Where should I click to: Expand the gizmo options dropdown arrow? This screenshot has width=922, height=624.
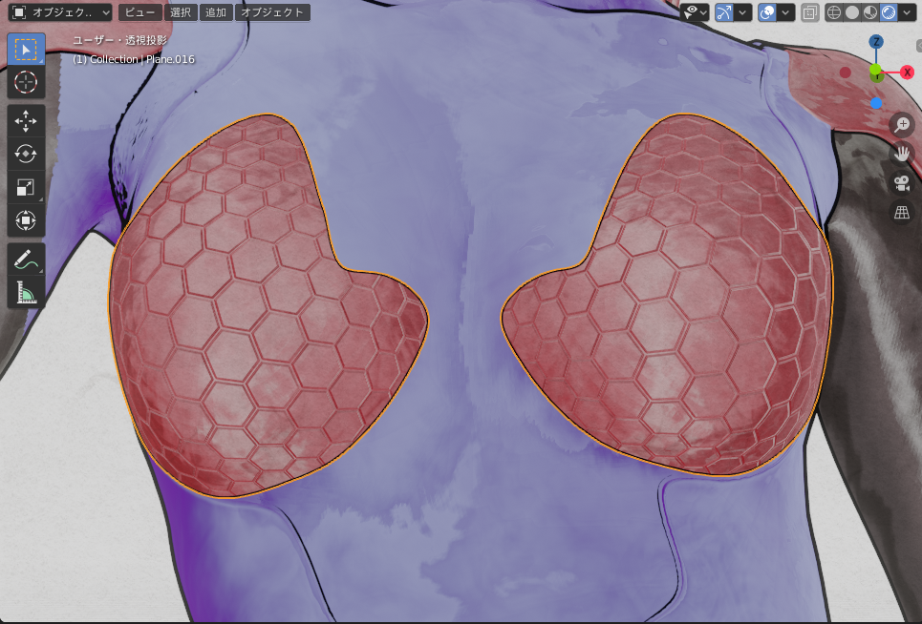click(x=742, y=12)
